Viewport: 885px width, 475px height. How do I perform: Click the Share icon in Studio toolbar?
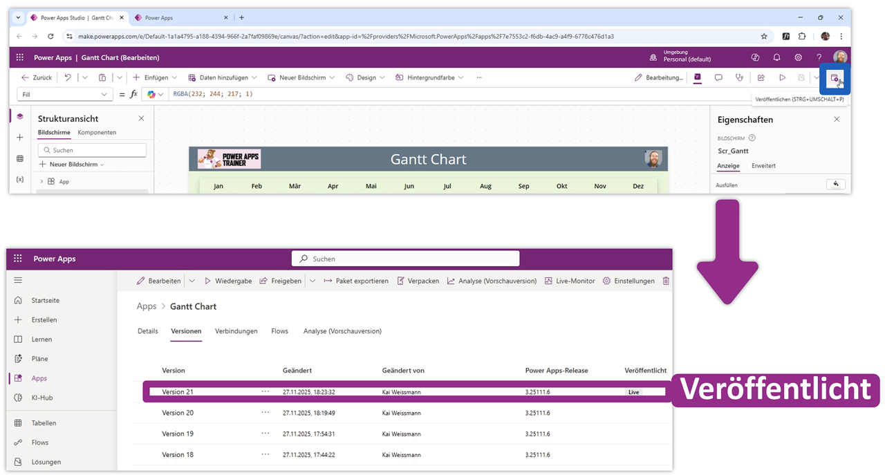[x=761, y=77]
